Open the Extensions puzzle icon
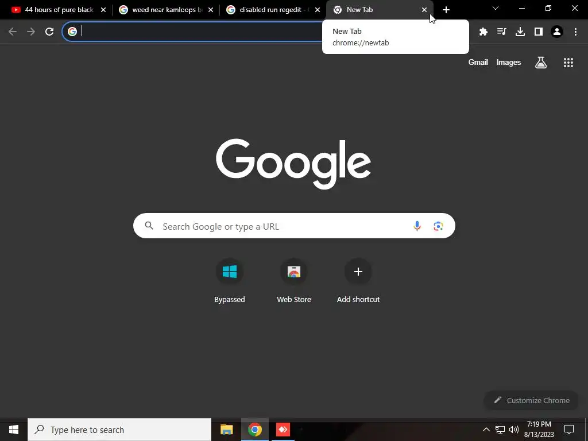 coord(483,32)
